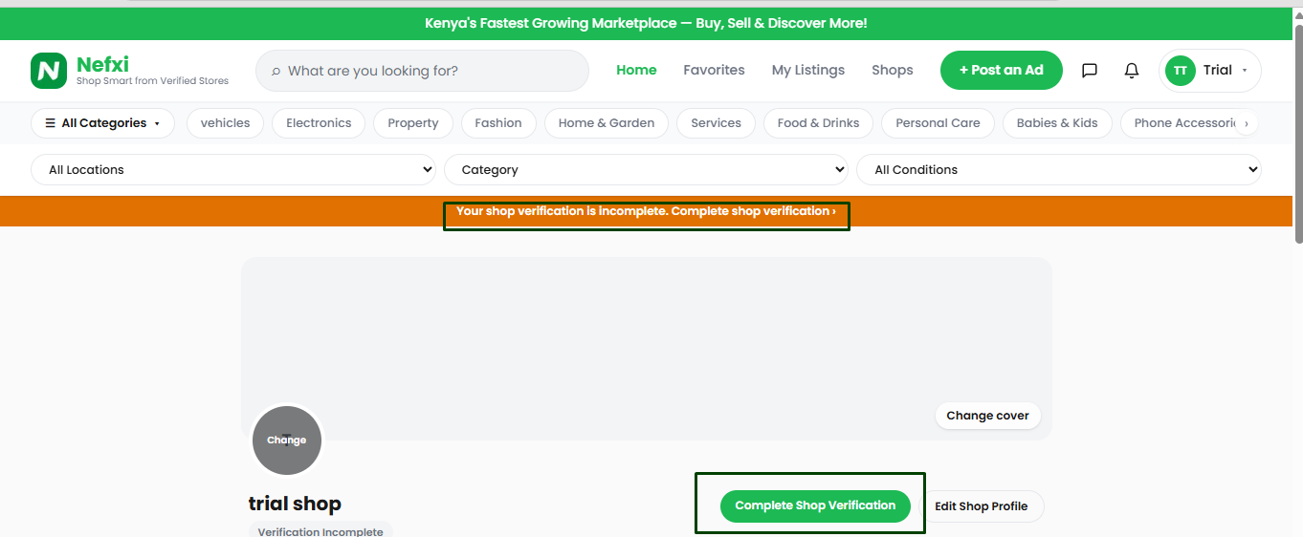1303x537 pixels.
Task: Click the search input field
Action: point(422,71)
